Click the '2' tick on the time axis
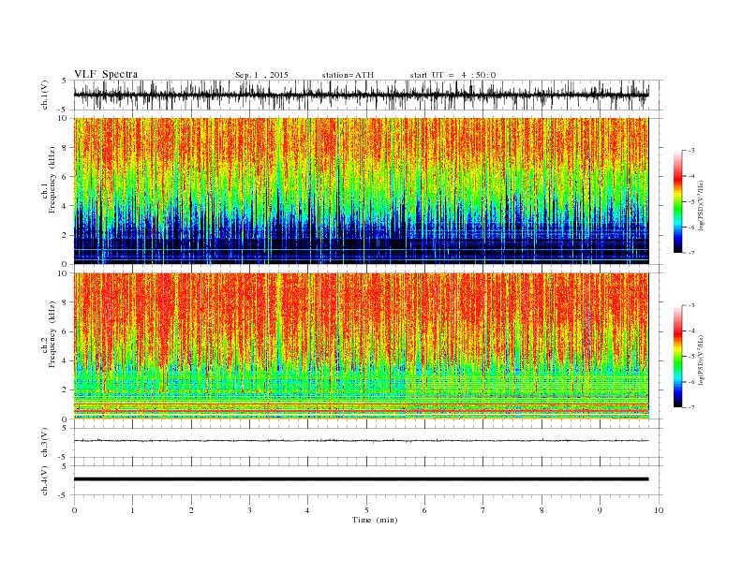742x573 pixels. tap(191, 510)
